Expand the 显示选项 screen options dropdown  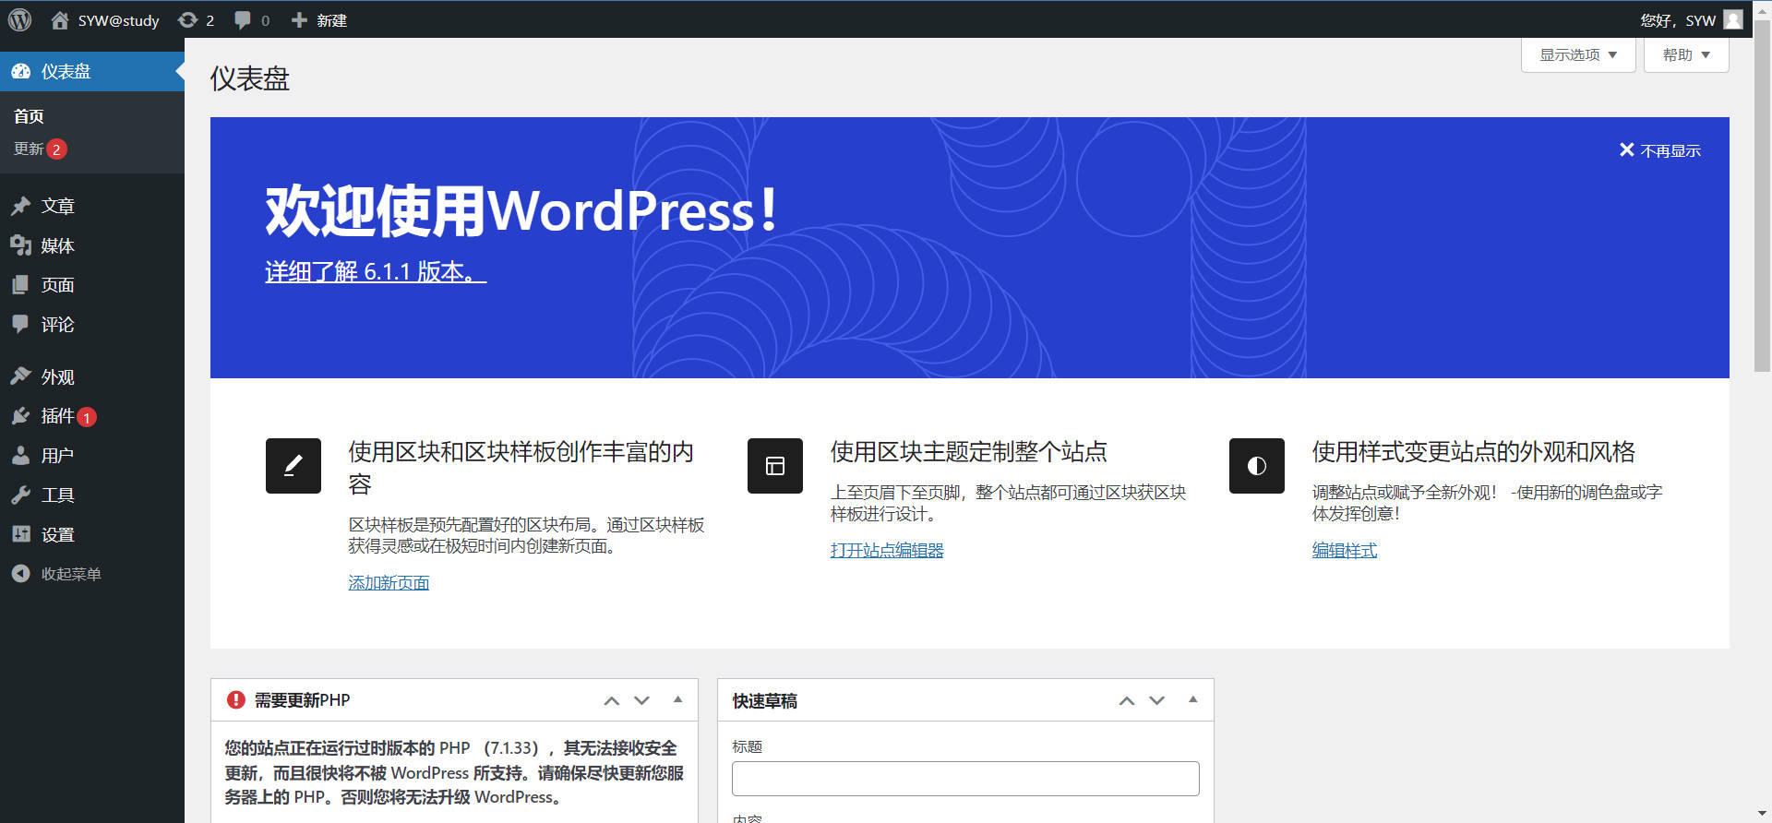click(x=1578, y=54)
